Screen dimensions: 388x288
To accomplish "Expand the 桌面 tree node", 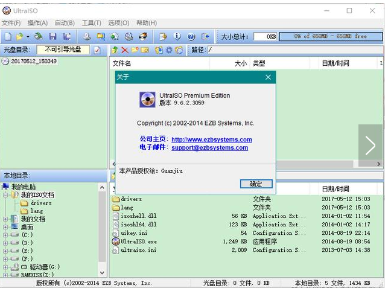I will (x=5, y=226).
